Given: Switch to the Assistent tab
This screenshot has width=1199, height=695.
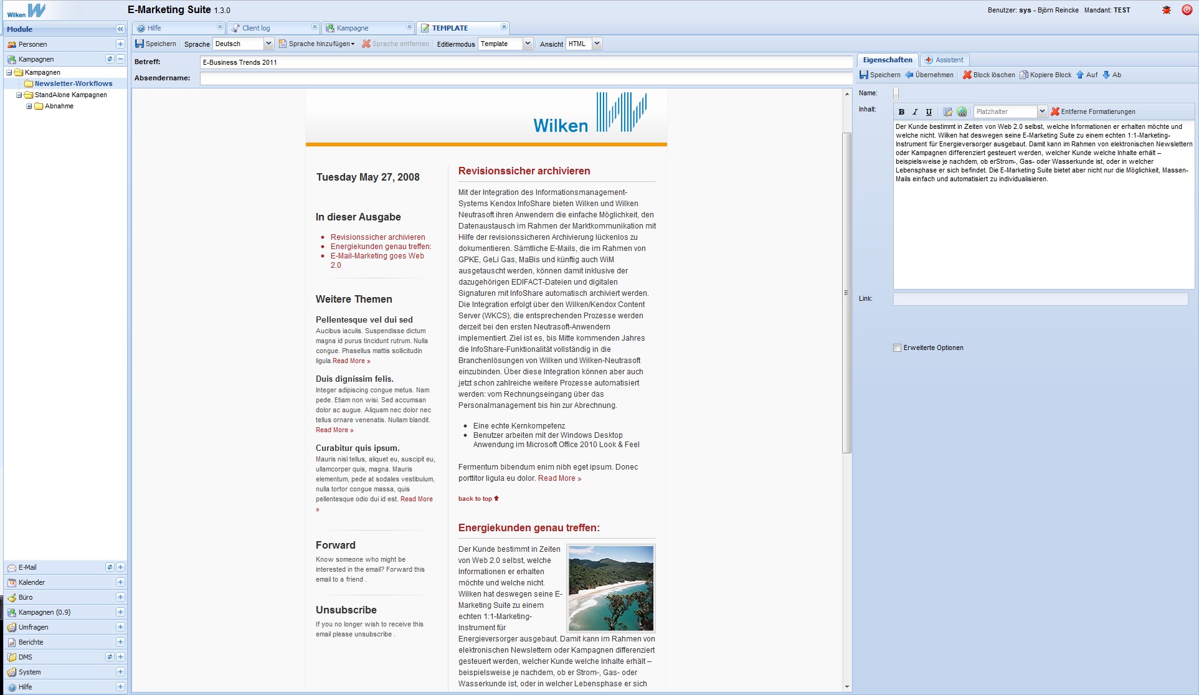Looking at the screenshot, I should [x=944, y=60].
